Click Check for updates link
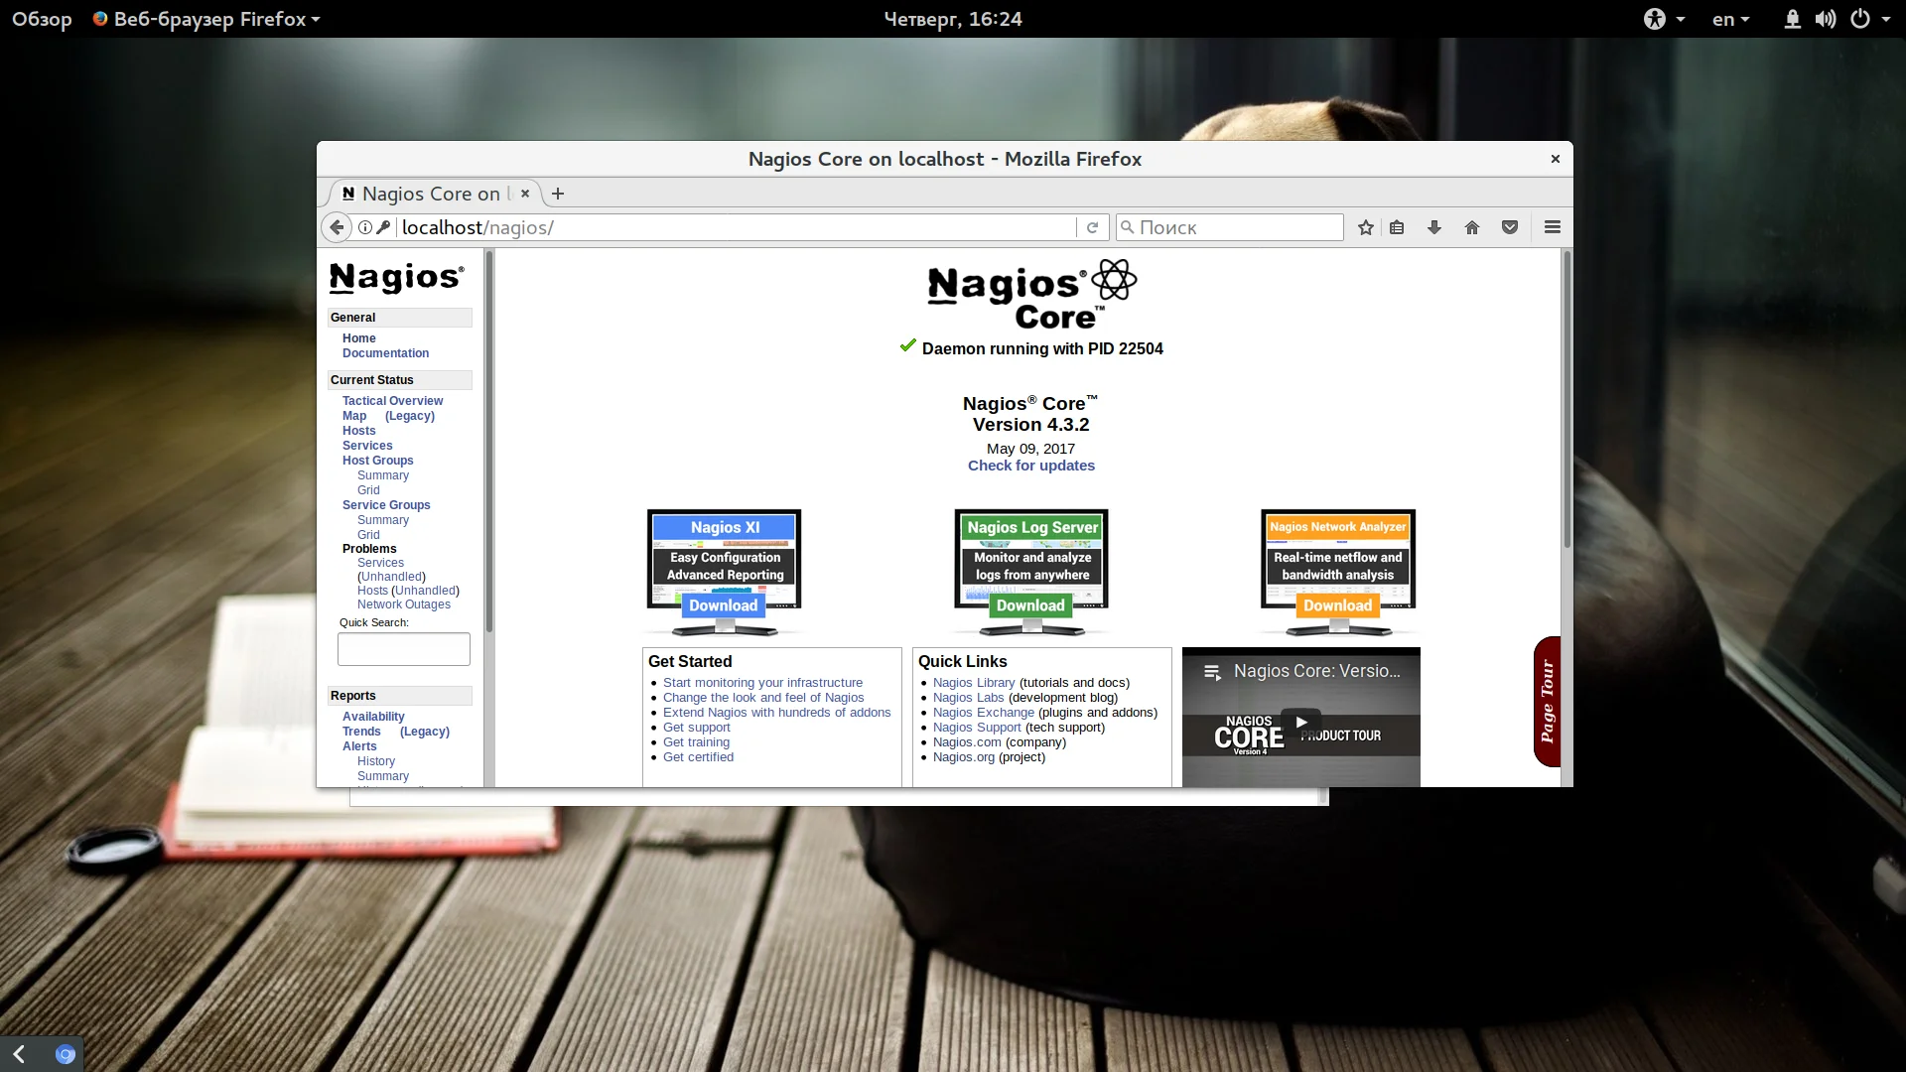 point(1031,466)
